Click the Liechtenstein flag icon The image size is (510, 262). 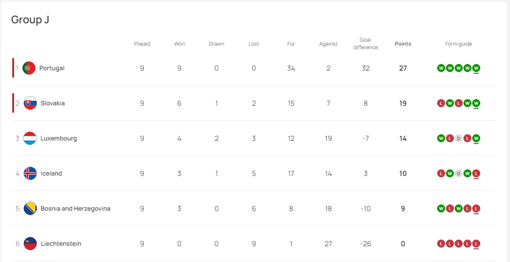point(30,244)
